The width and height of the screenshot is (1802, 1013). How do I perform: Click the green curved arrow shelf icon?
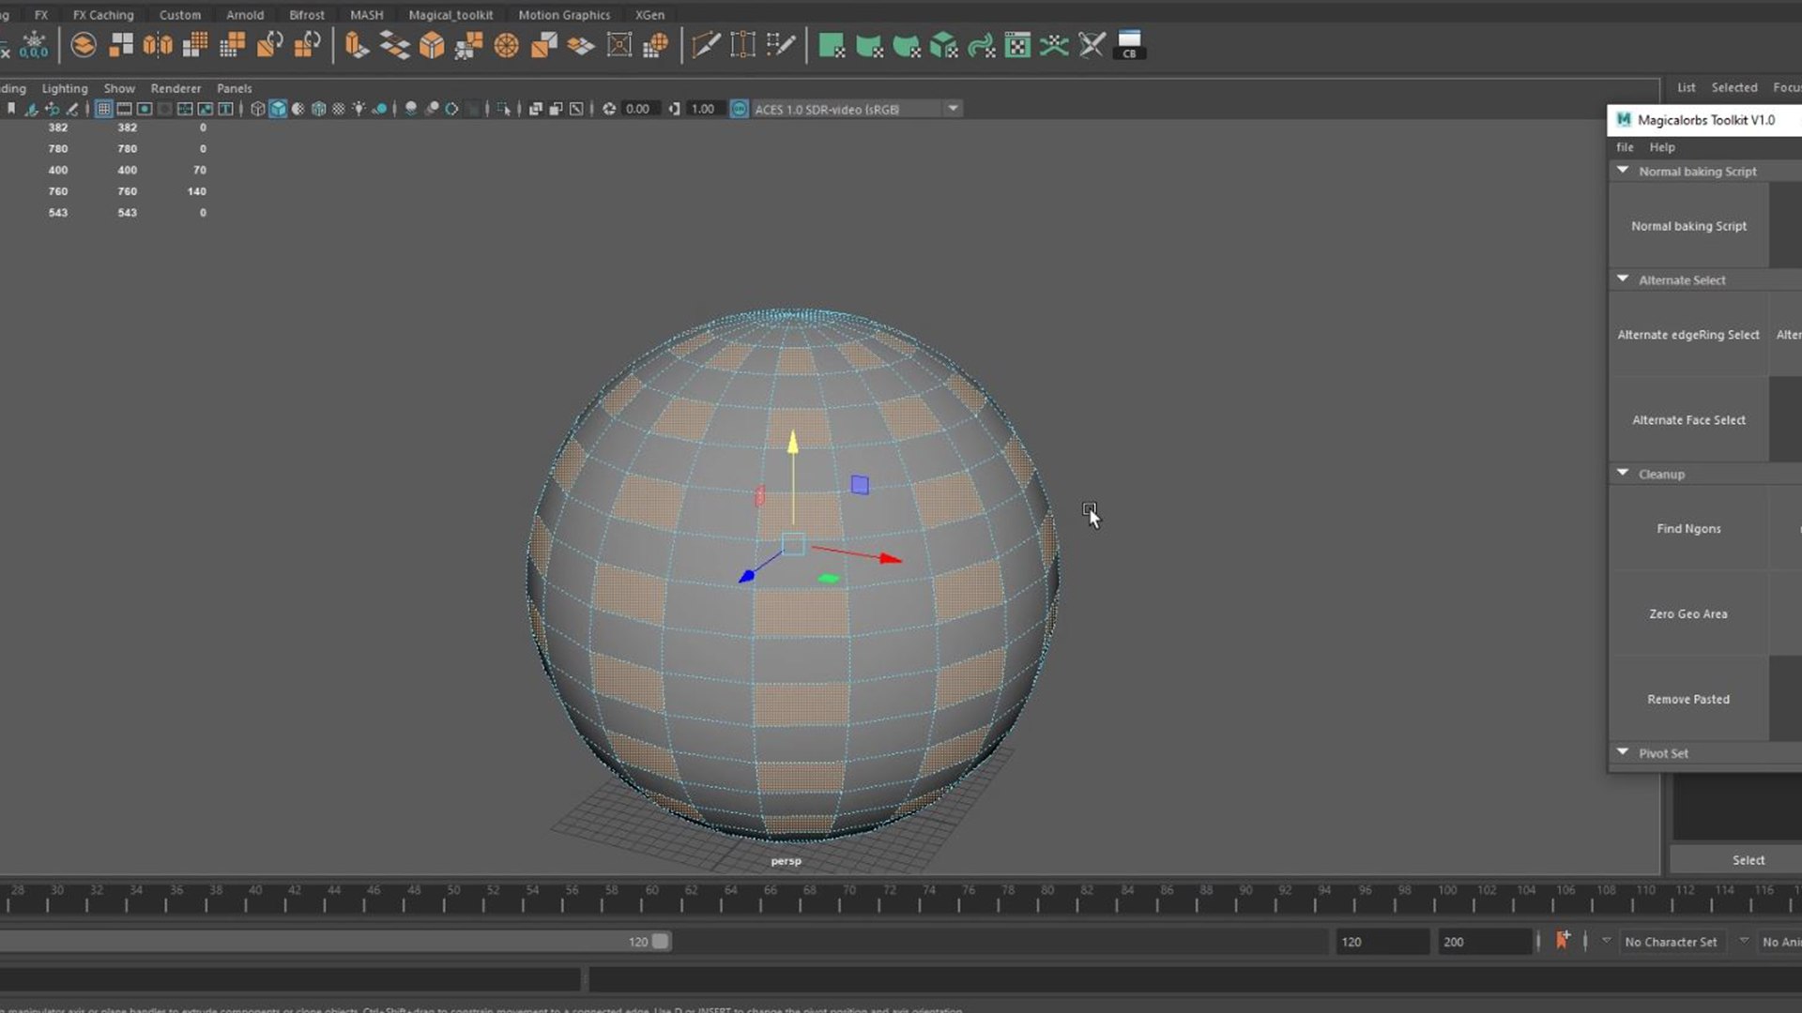pyautogui.click(x=981, y=44)
